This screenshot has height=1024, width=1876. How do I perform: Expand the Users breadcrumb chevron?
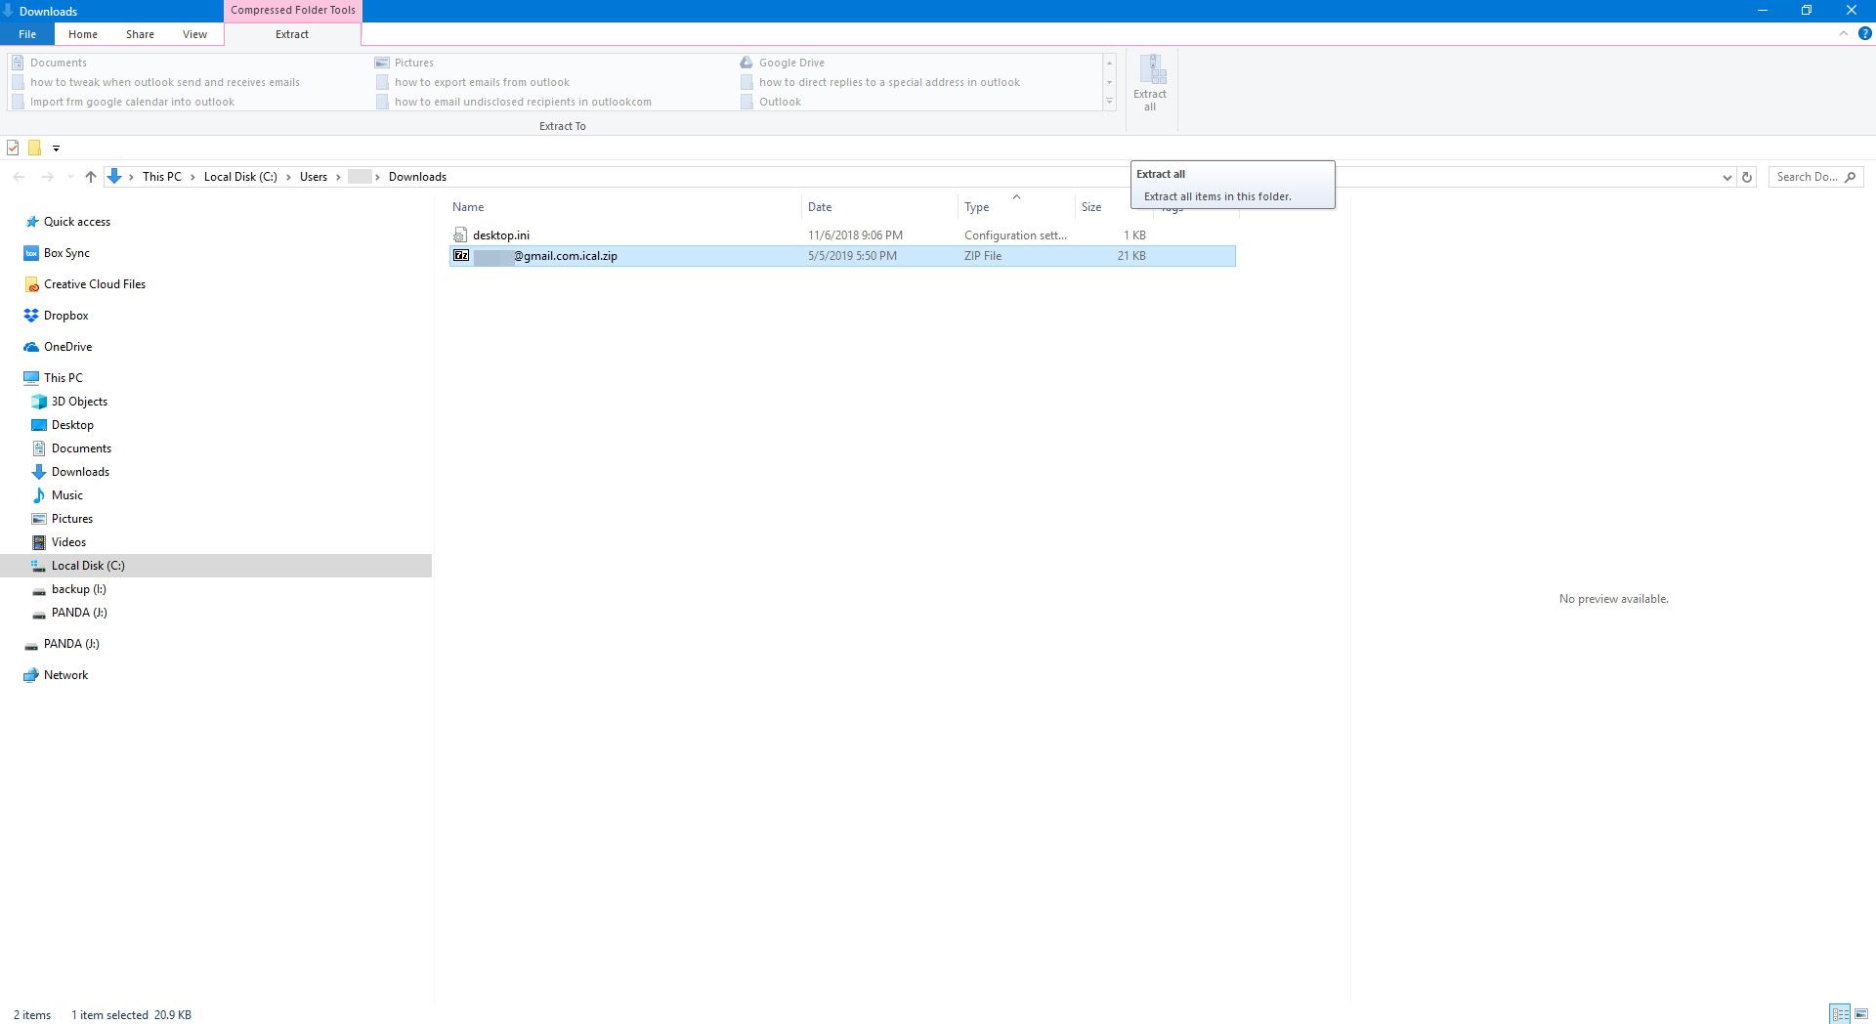point(338,177)
